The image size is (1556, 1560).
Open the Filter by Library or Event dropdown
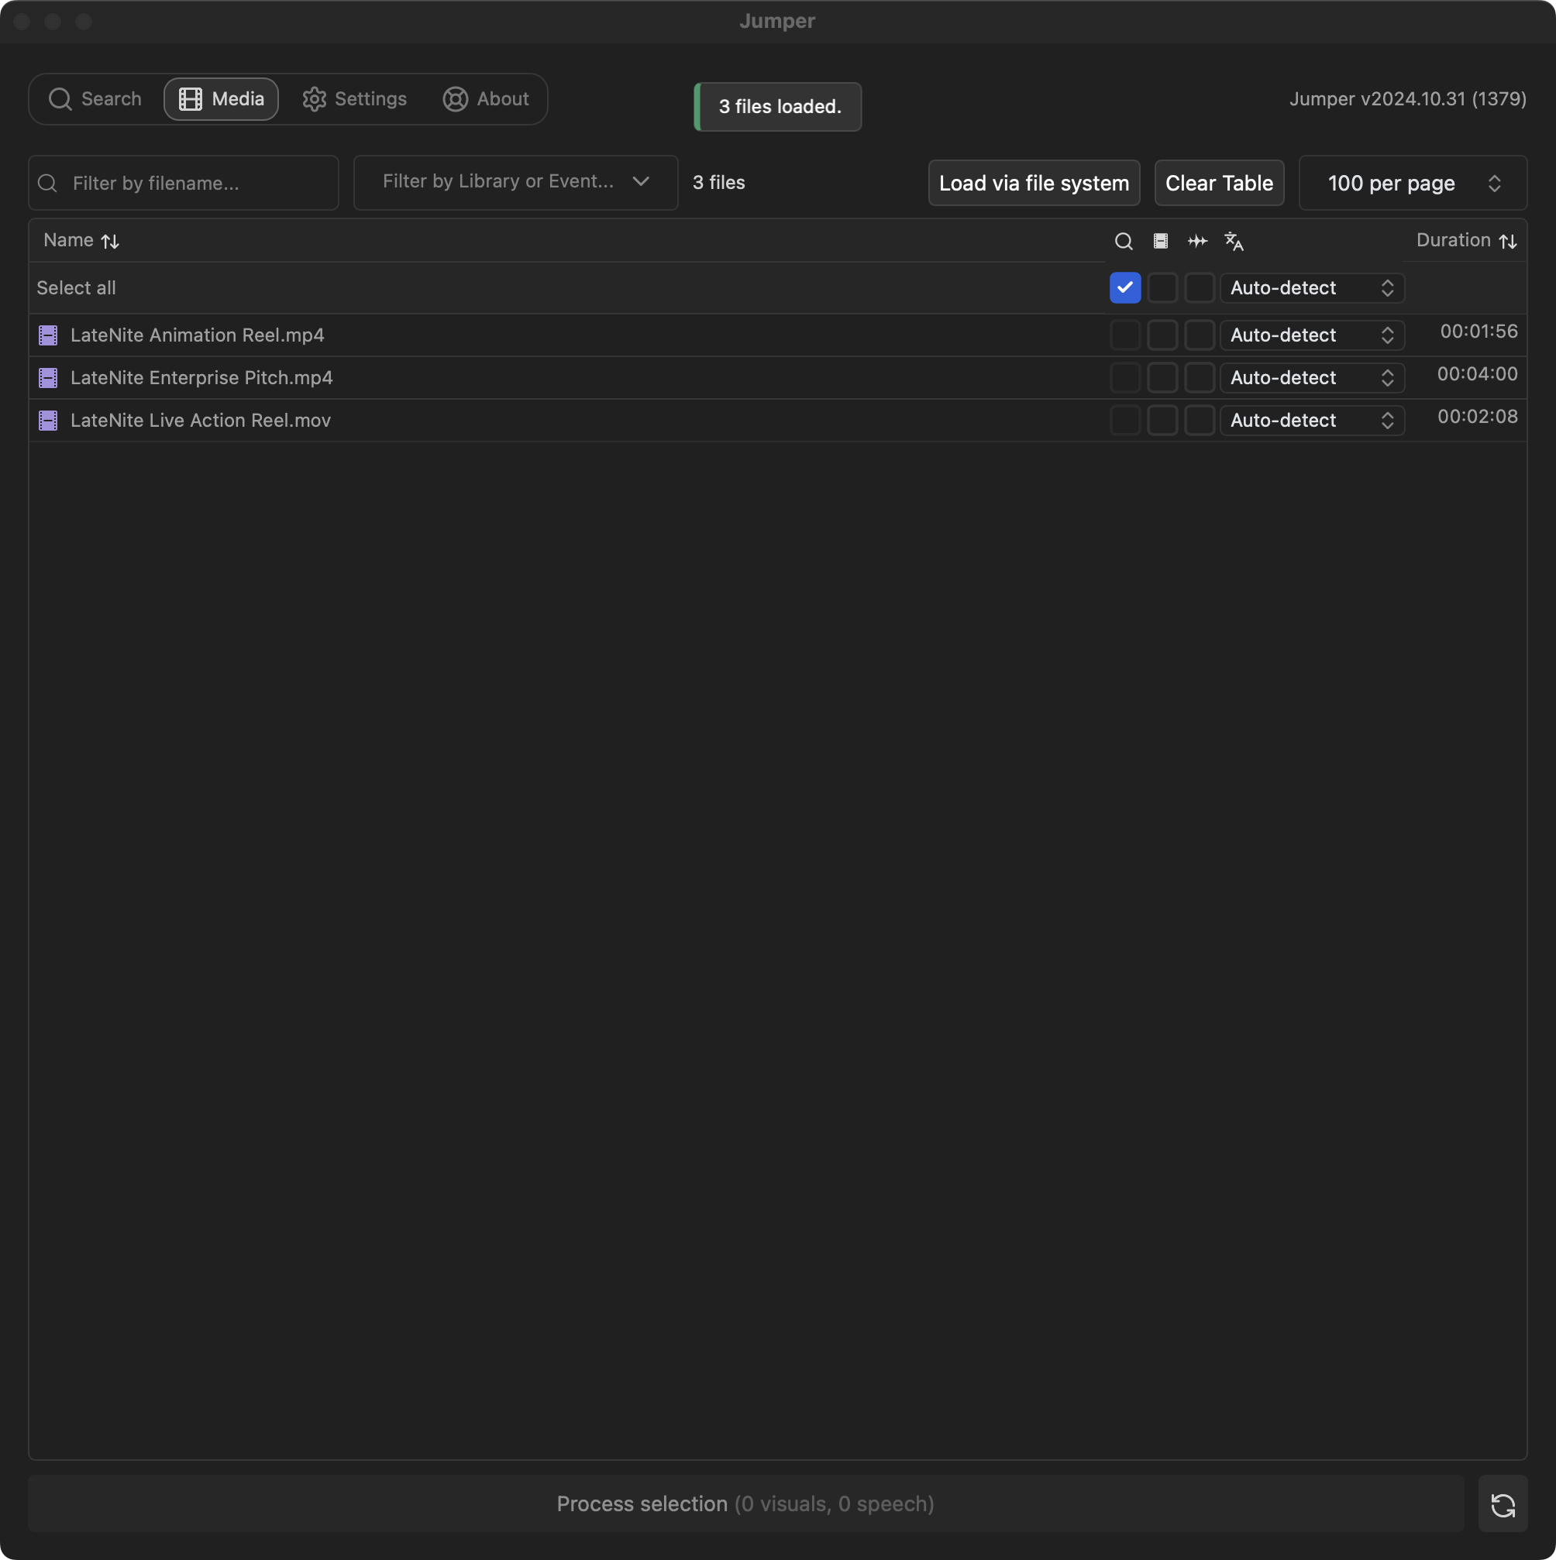pos(515,183)
